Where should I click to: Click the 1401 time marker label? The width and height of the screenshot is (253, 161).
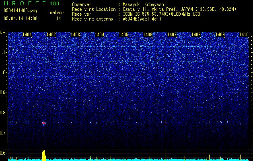pos(27,34)
